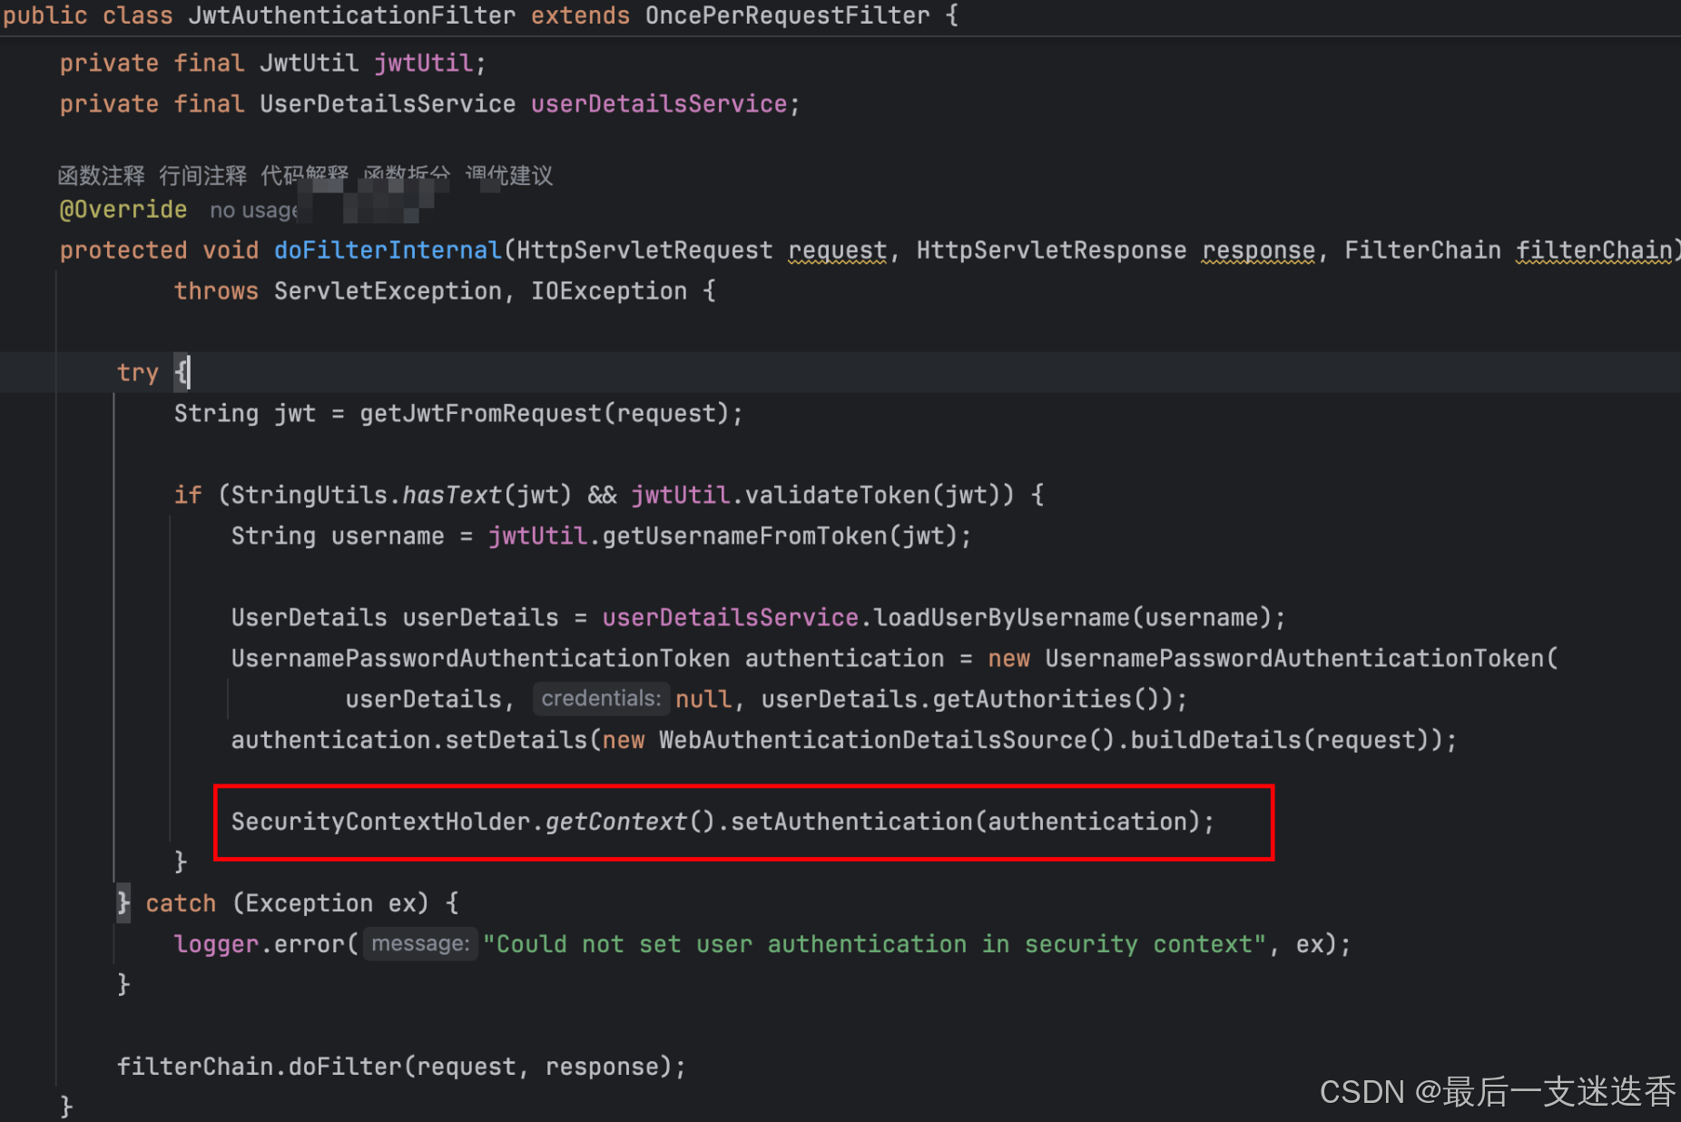Click the getUsernameFromToken(jwt) call
Screen dimensions: 1681x1122
(780, 536)
